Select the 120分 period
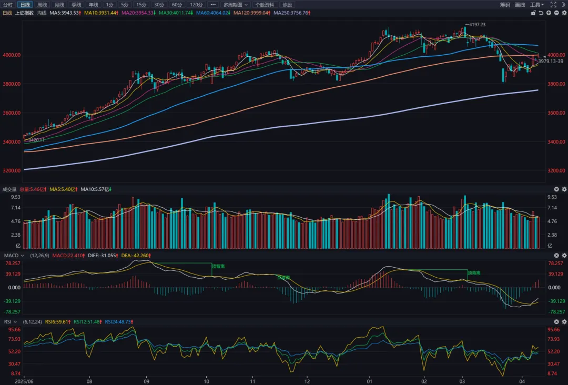The height and width of the screenshot is (385, 568). pyautogui.click(x=196, y=5)
